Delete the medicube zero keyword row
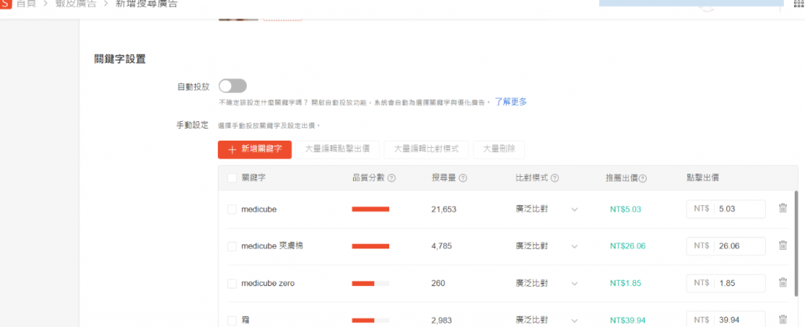 783,282
